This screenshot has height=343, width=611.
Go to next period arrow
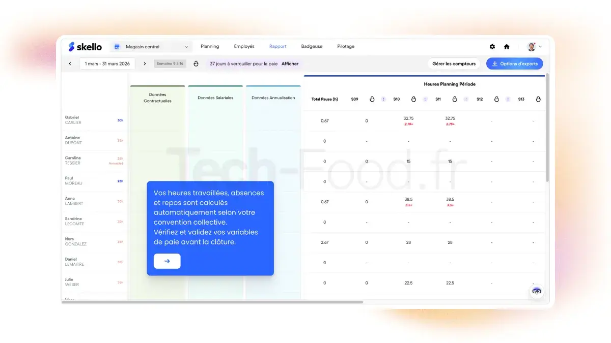click(x=145, y=64)
